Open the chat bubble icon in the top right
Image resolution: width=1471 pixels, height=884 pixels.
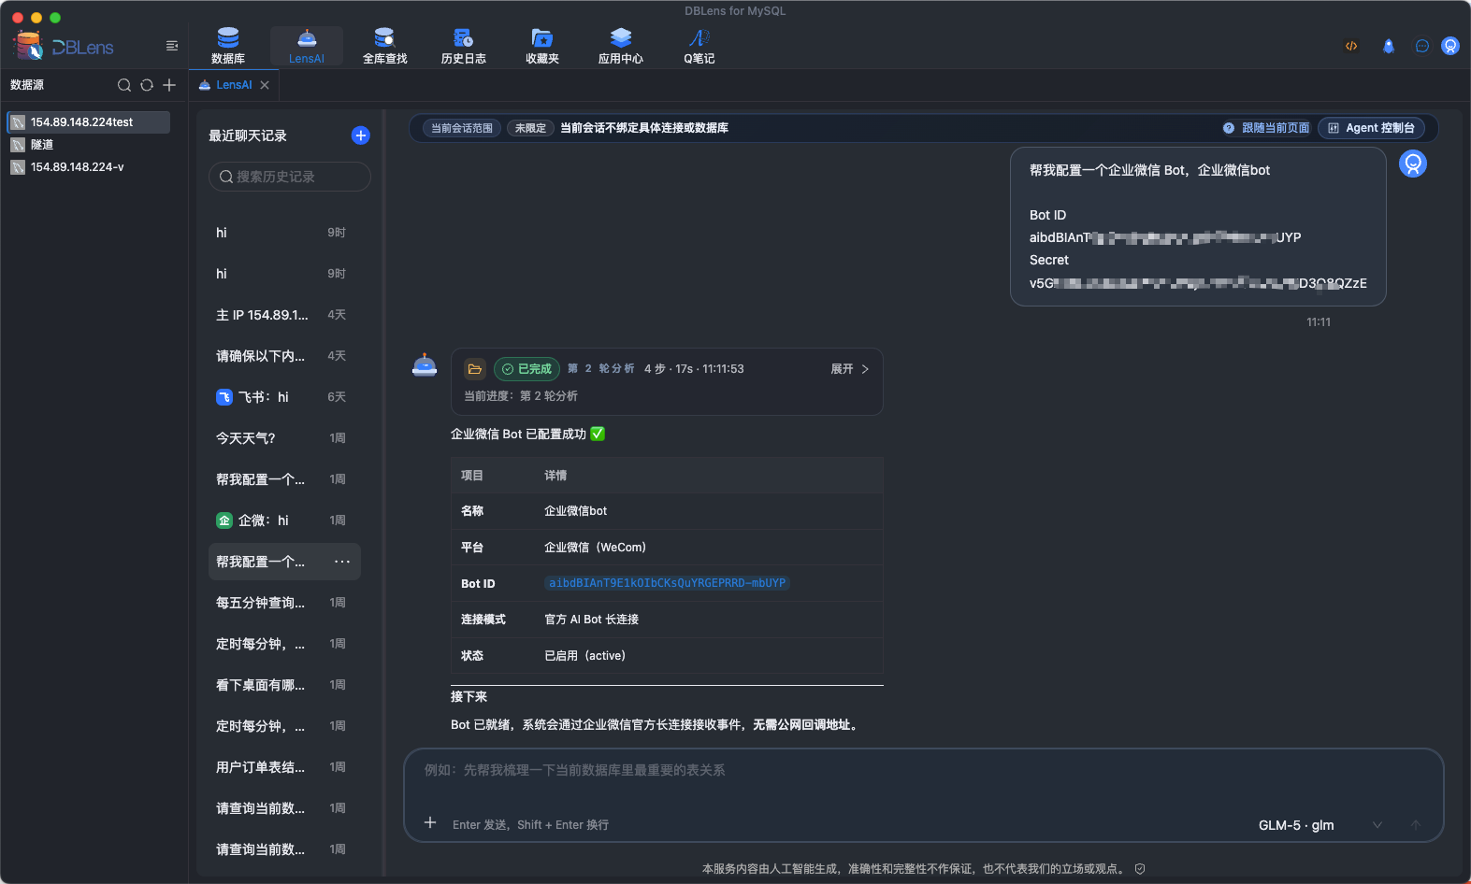pos(1422,46)
